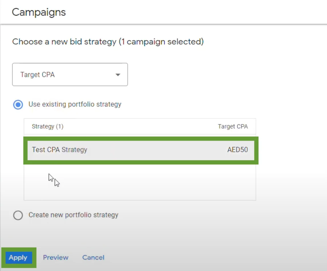Click the Test CPA Strategy name text
Image resolution: width=327 pixels, height=271 pixels.
(59, 150)
